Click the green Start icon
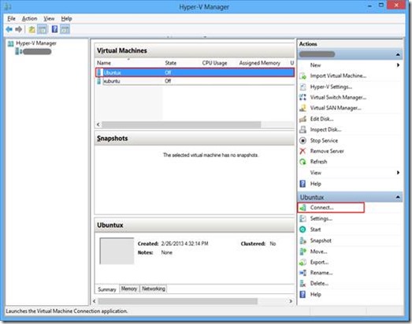The height and width of the screenshot is (324, 412). click(x=303, y=229)
